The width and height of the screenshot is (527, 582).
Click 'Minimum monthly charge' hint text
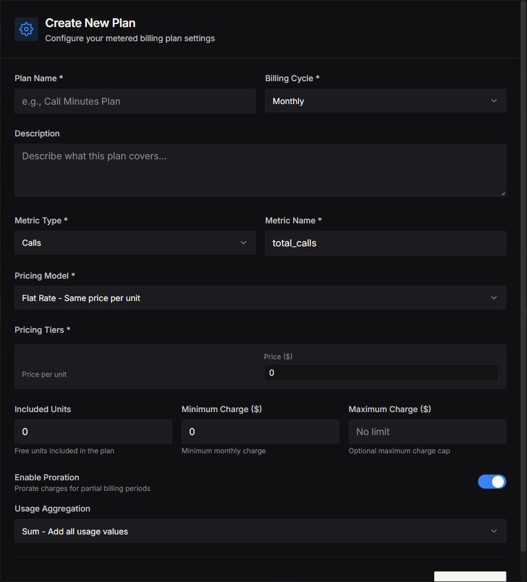point(224,450)
